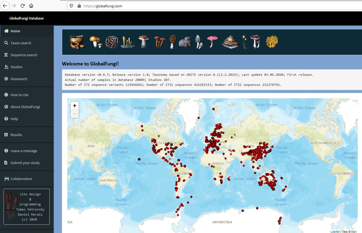Zoom in on the map
This screenshot has height=233, width=362.
75,106
